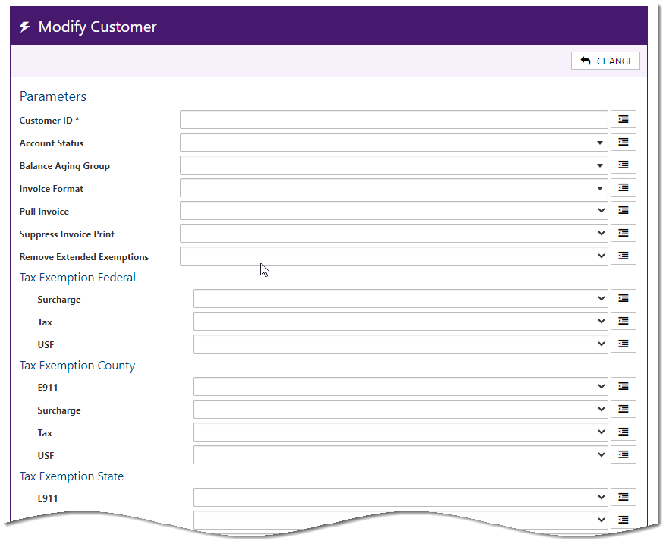Click the list icon beside Invoice Format
The height and width of the screenshot is (544, 666).
pos(623,188)
